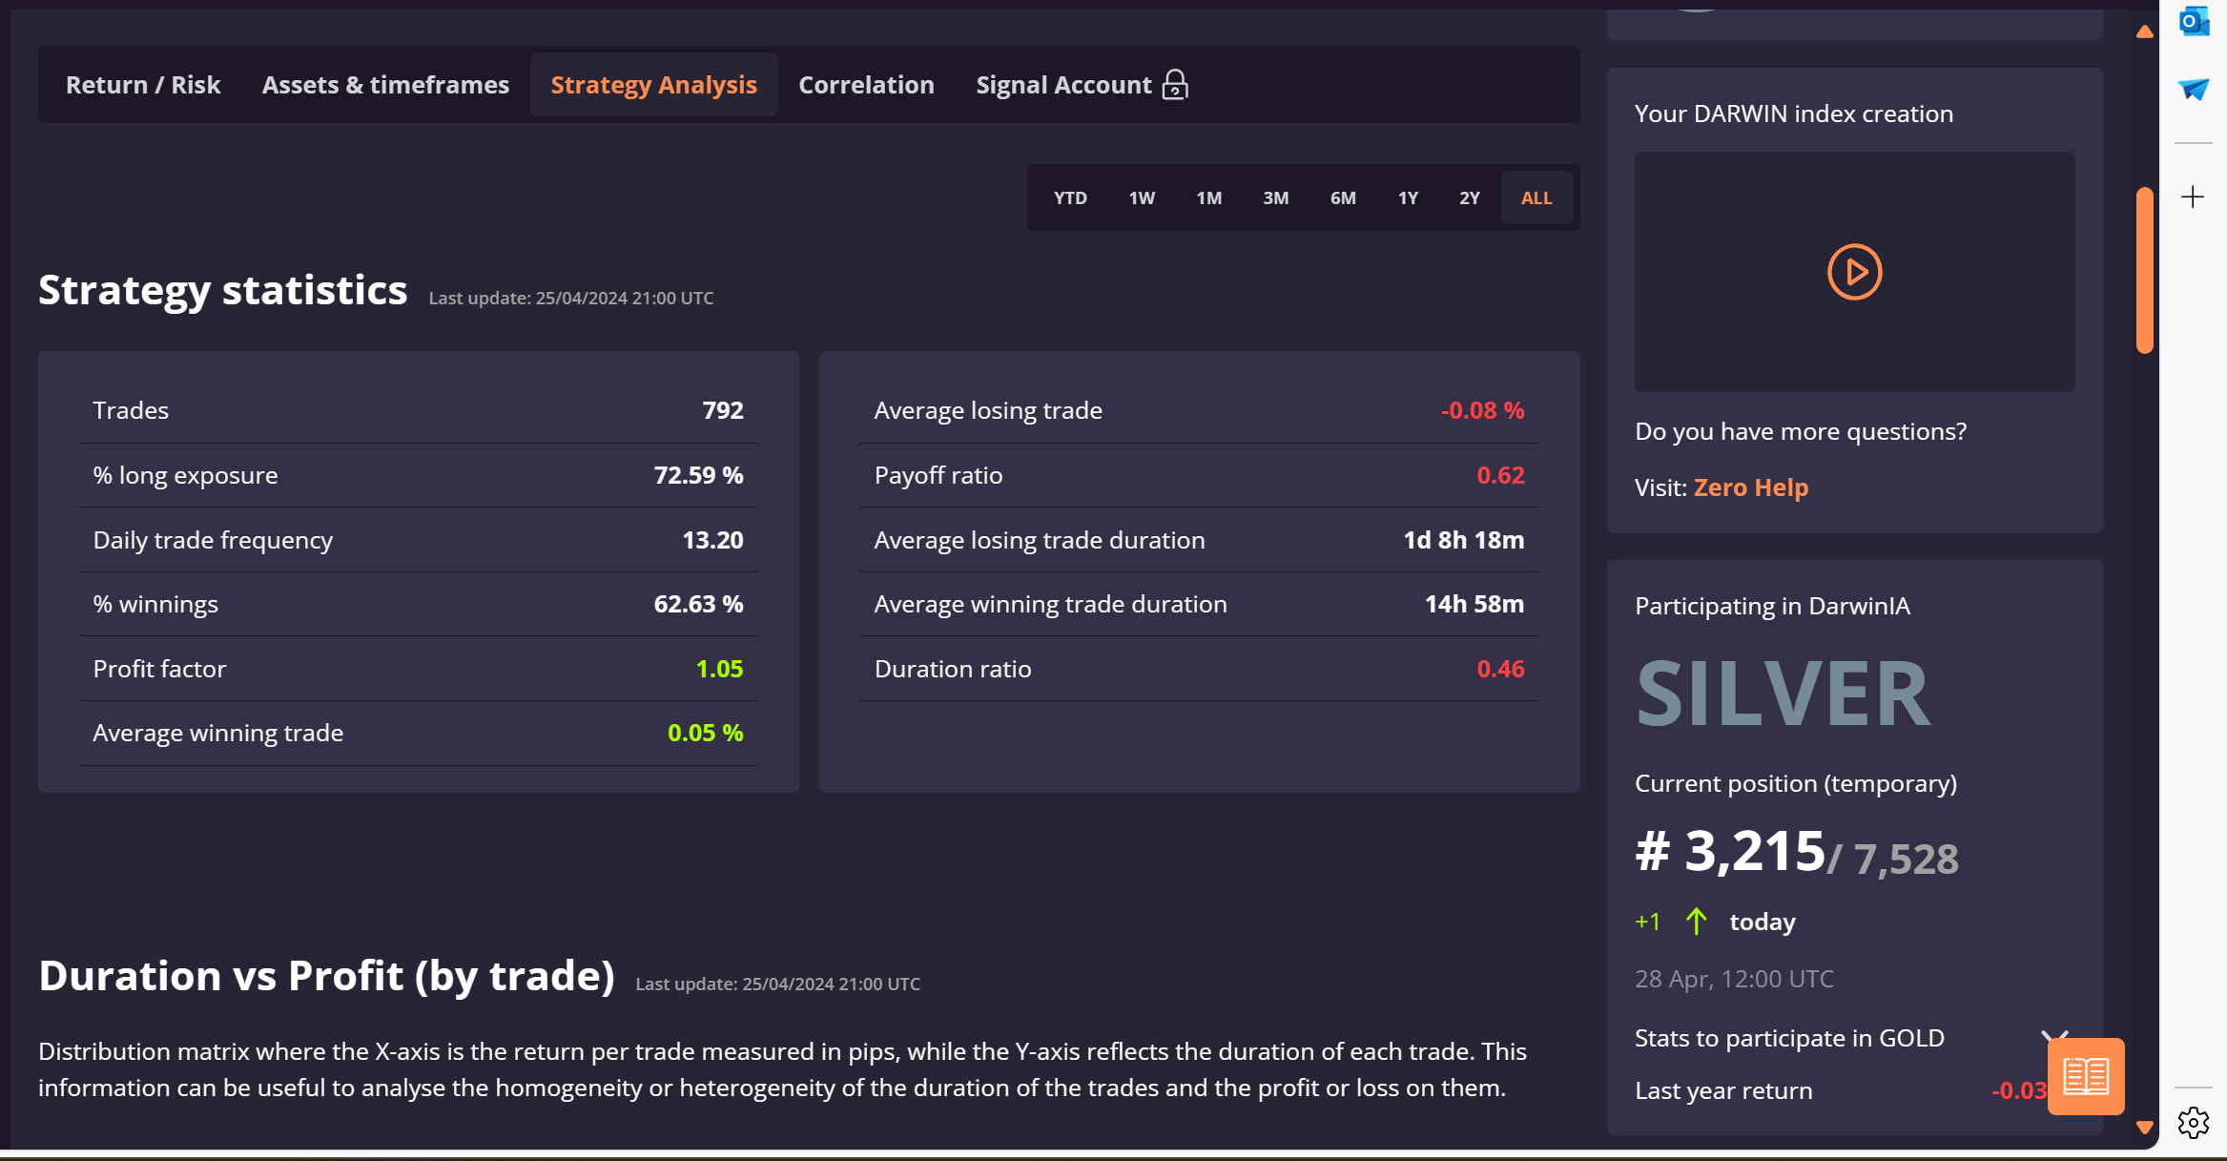Click the orange vertical scrollbar thumb
Screen dimensions: 2227x1161
pyautogui.click(x=2144, y=271)
